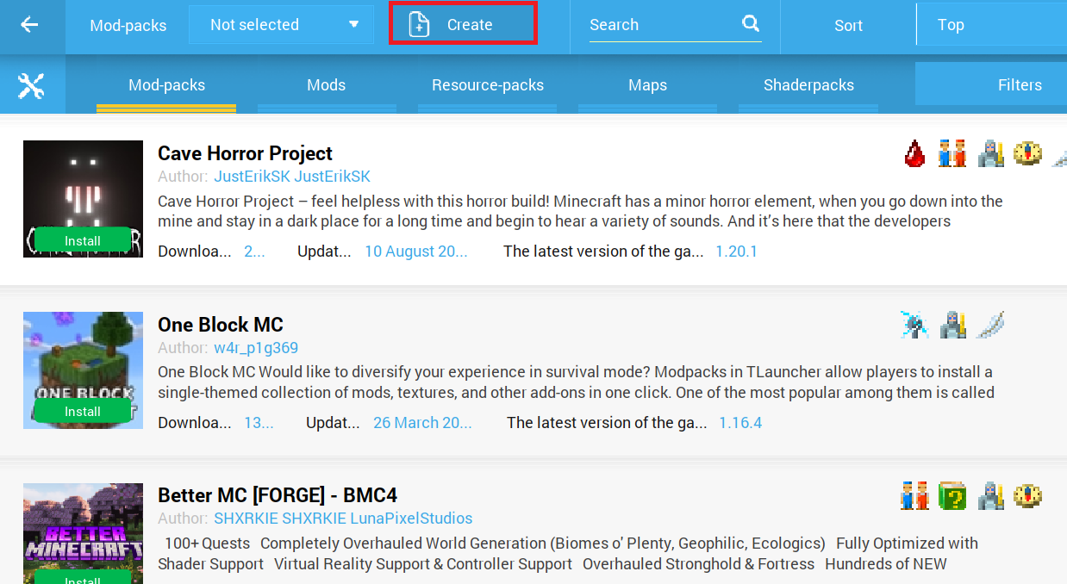
Task: Install the One Block MC mod-pack
Action: point(83,412)
